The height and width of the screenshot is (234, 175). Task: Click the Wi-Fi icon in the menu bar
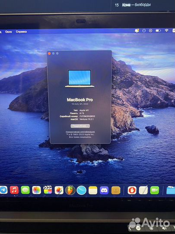pyautogui.click(x=166, y=30)
